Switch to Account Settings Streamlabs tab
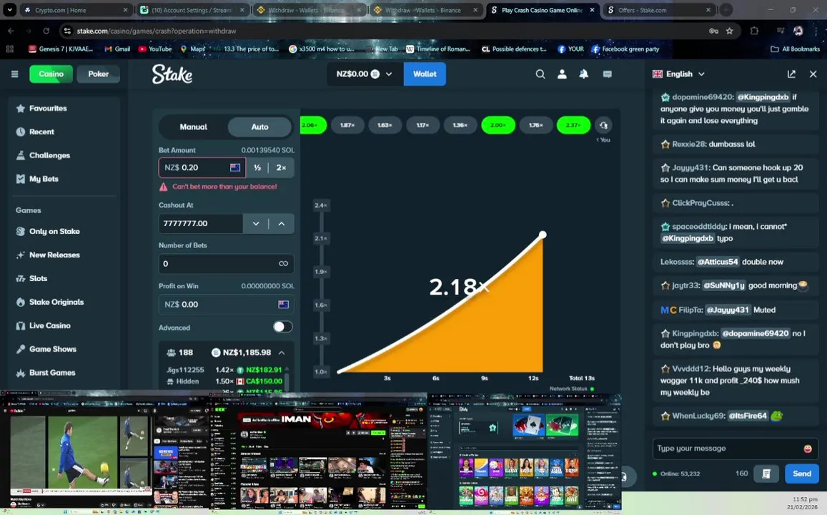The image size is (827, 515). pyautogui.click(x=193, y=10)
